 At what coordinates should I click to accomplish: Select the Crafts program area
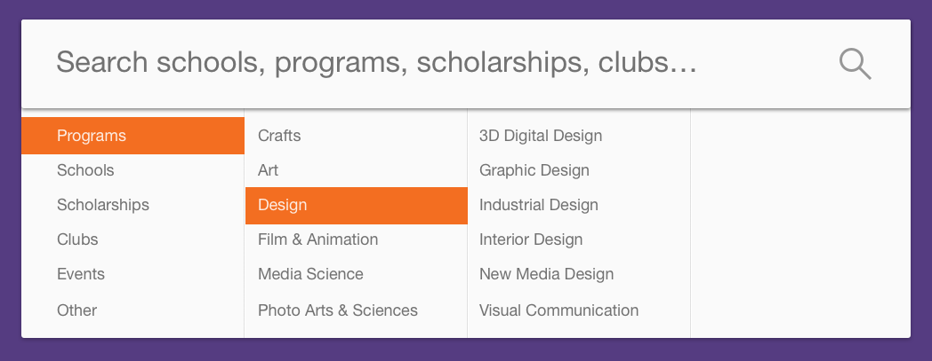coord(356,136)
